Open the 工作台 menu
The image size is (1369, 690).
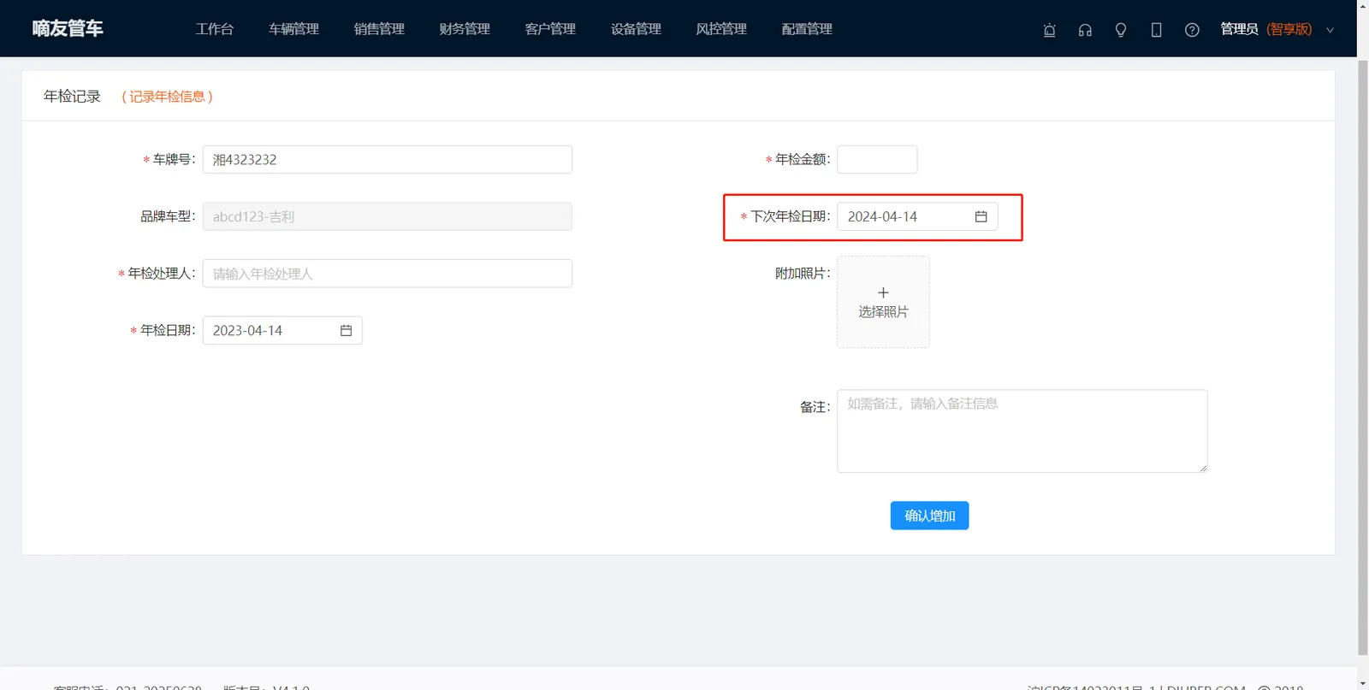(215, 29)
